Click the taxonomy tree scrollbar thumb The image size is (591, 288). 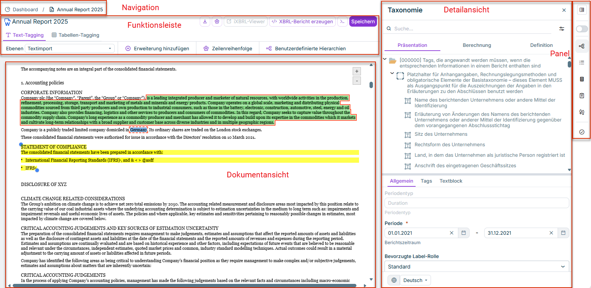coord(569,64)
